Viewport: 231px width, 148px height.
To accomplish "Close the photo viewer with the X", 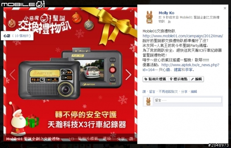I will click(x=225, y=8).
